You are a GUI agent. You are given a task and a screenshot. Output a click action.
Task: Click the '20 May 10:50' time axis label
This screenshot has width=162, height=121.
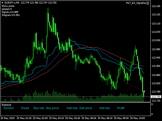137,118
